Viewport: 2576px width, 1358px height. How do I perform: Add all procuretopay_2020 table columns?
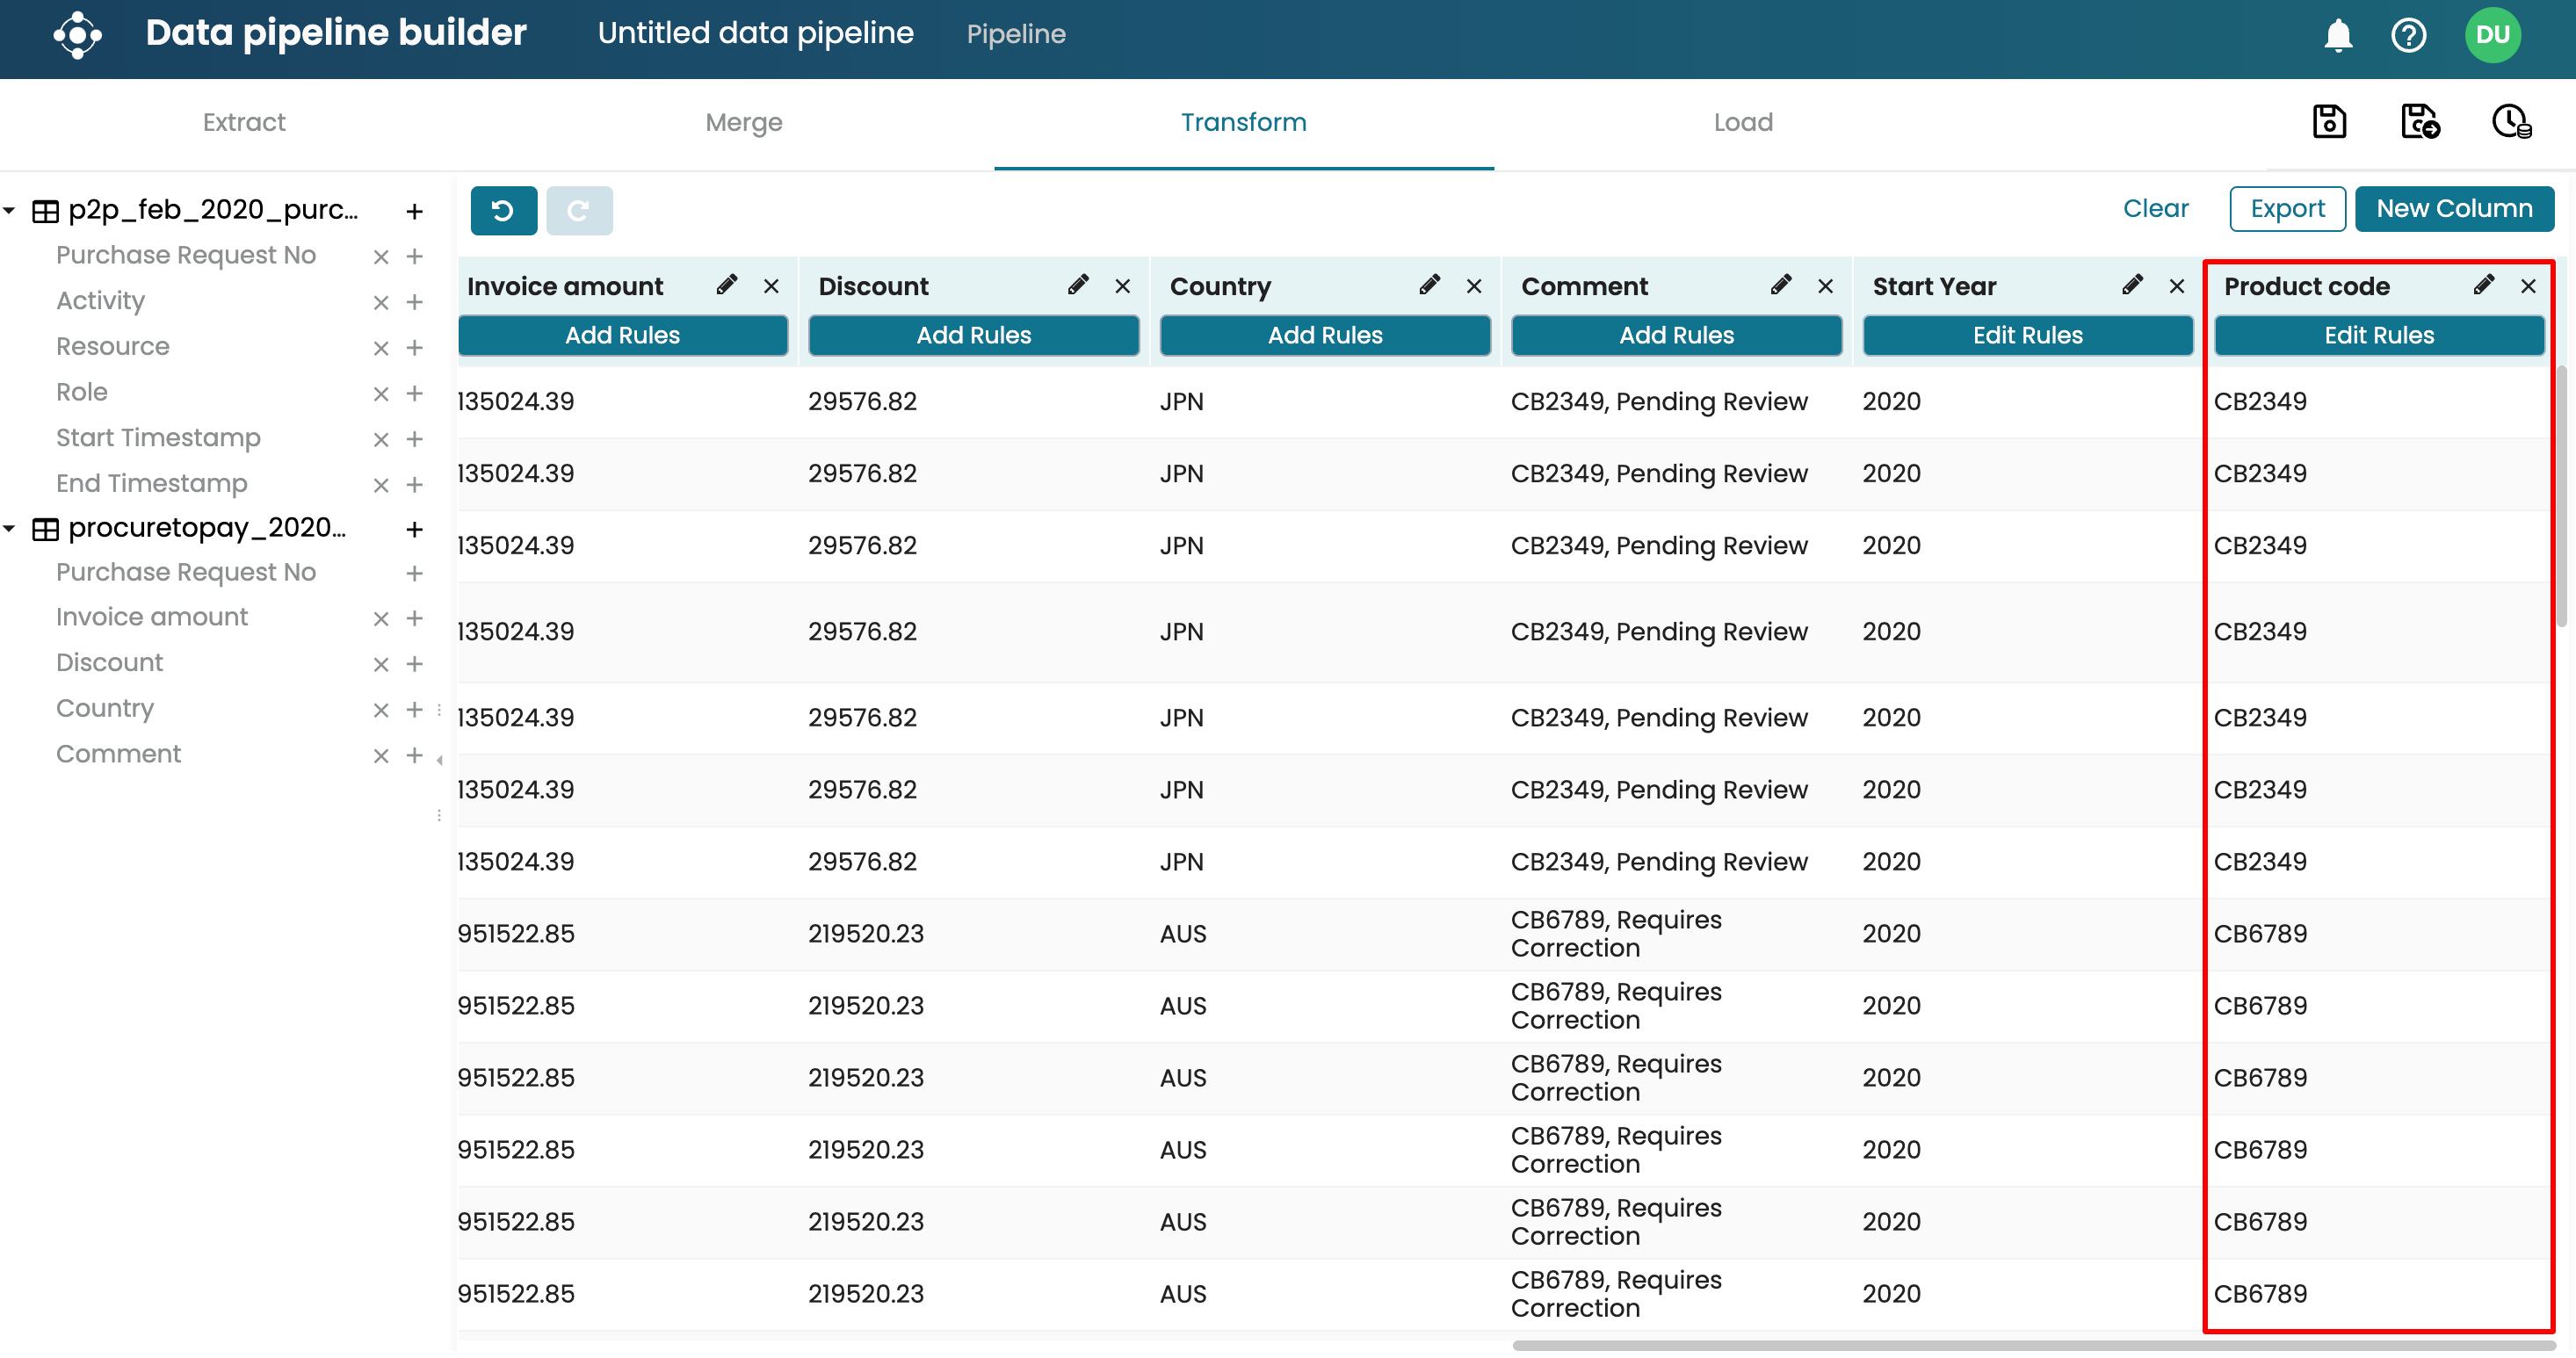(x=414, y=529)
